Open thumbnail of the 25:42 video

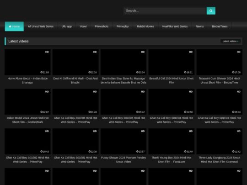[123, 101]
